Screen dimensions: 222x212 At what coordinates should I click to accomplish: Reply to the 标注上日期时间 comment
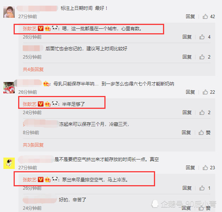click(x=190, y=17)
